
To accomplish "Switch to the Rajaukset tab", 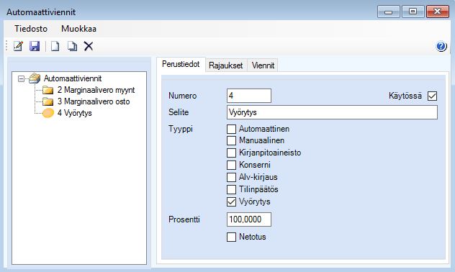I will pos(226,65).
